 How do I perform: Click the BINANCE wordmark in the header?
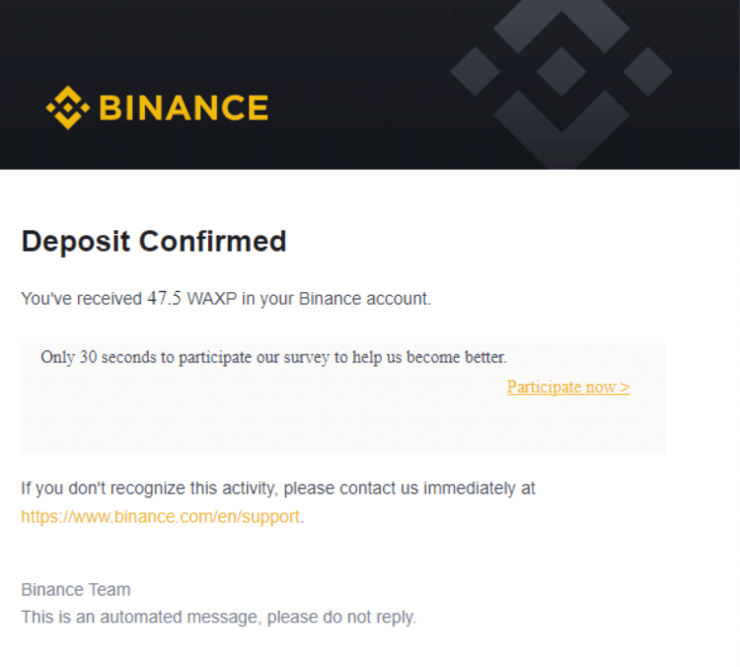click(x=184, y=108)
